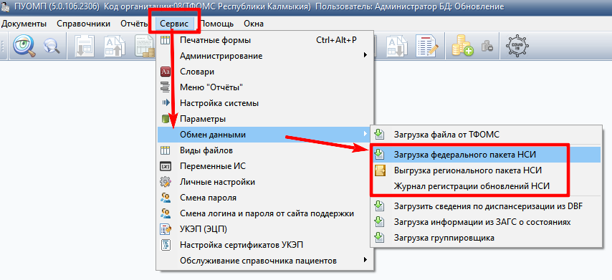Click the coins with green plus icon
This screenshot has height=280, width=612.
pos(462,46)
